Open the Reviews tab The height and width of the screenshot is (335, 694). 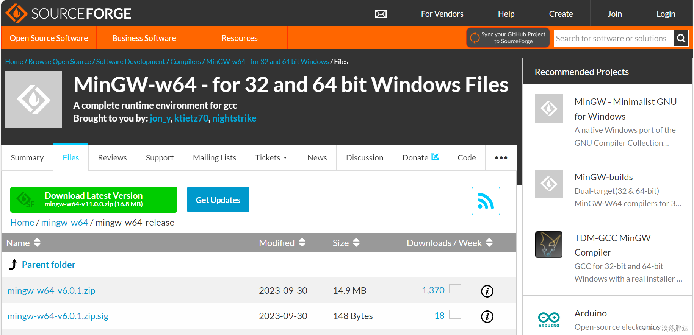click(112, 158)
